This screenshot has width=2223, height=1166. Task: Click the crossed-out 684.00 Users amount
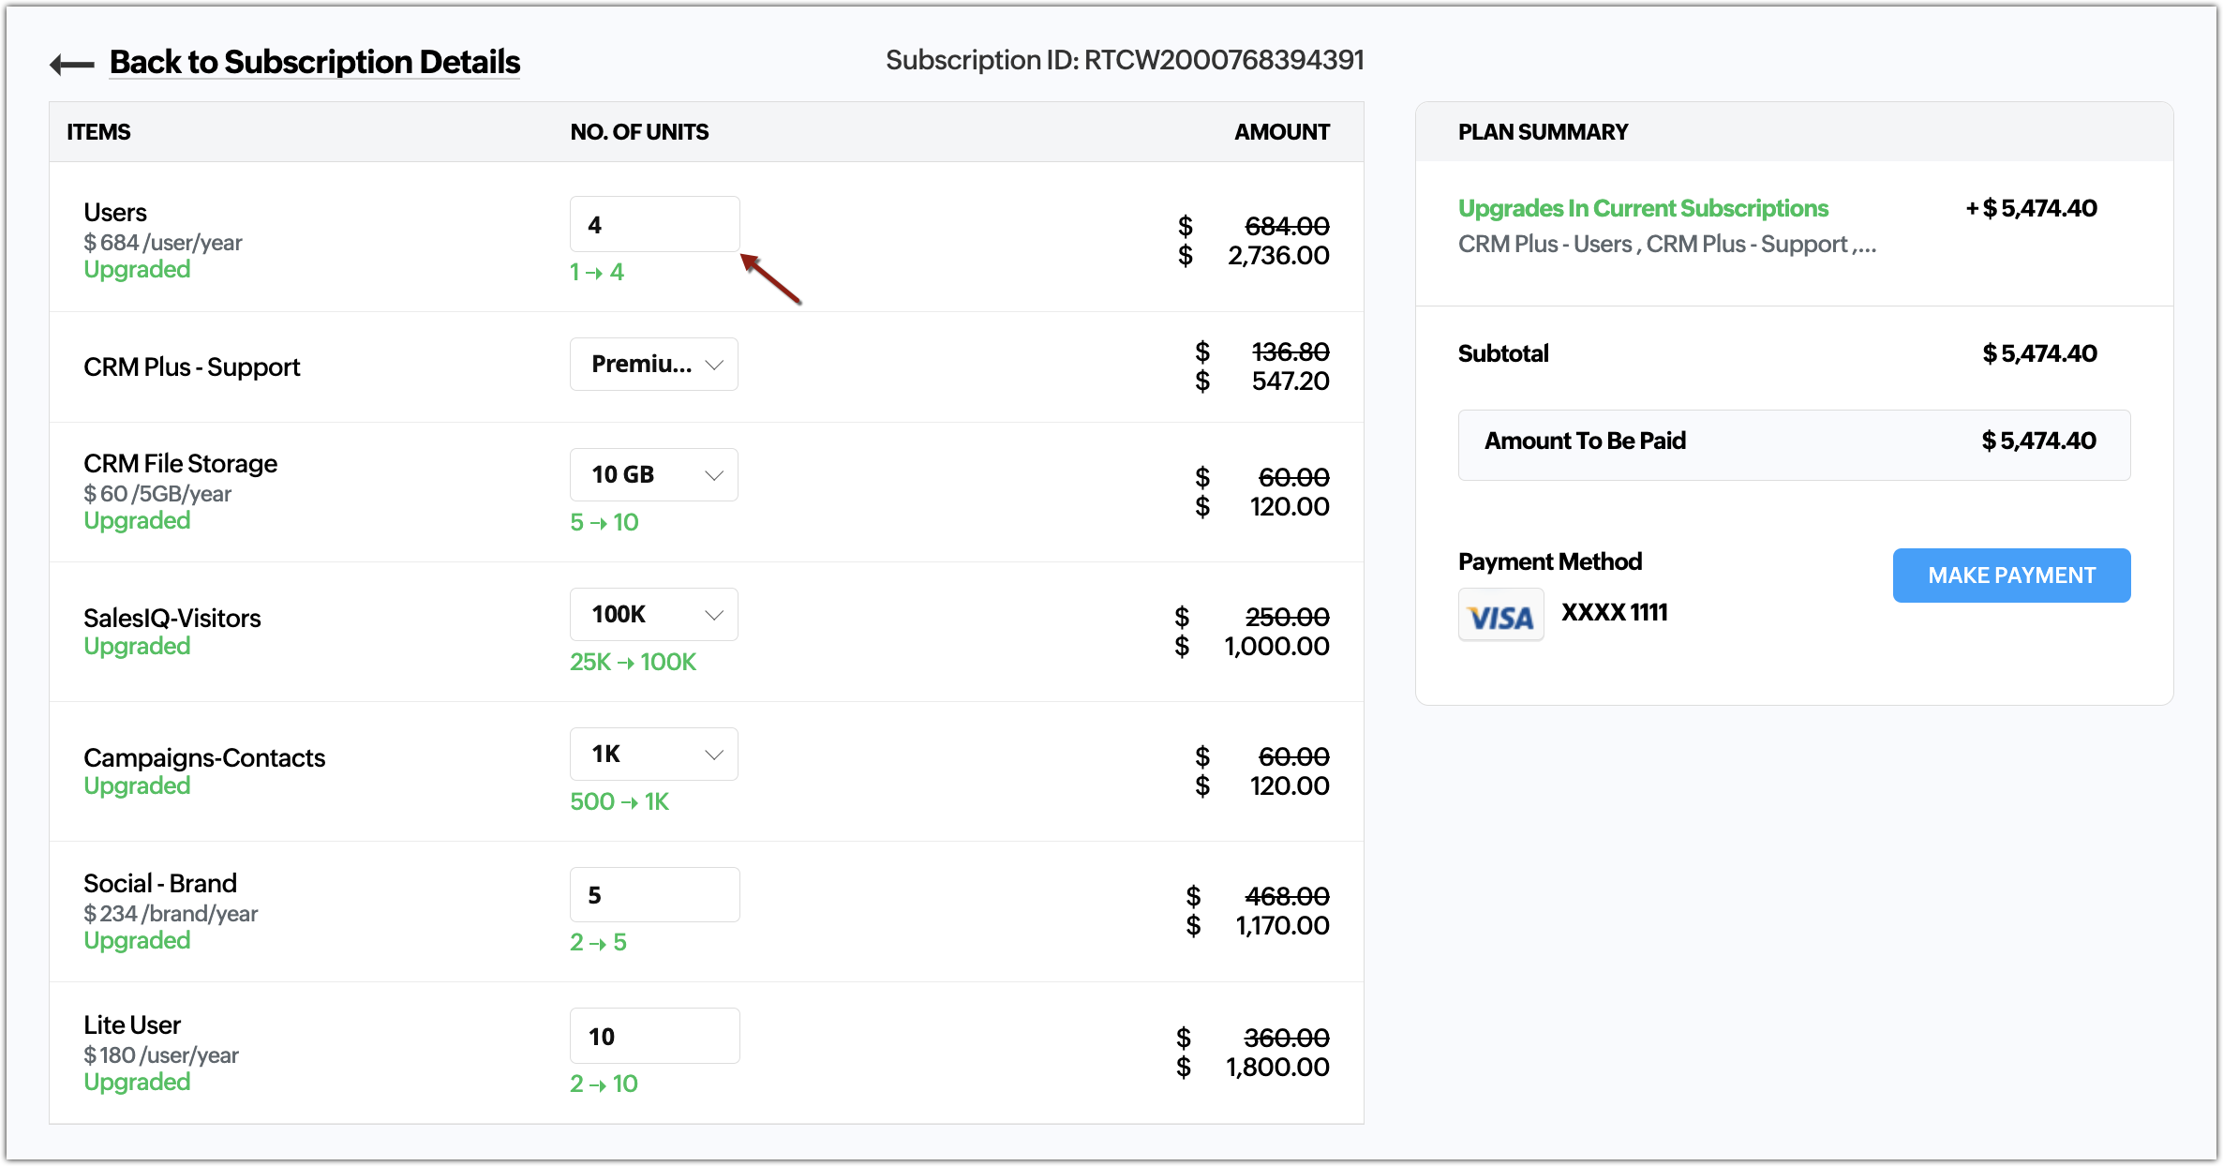tap(1287, 226)
